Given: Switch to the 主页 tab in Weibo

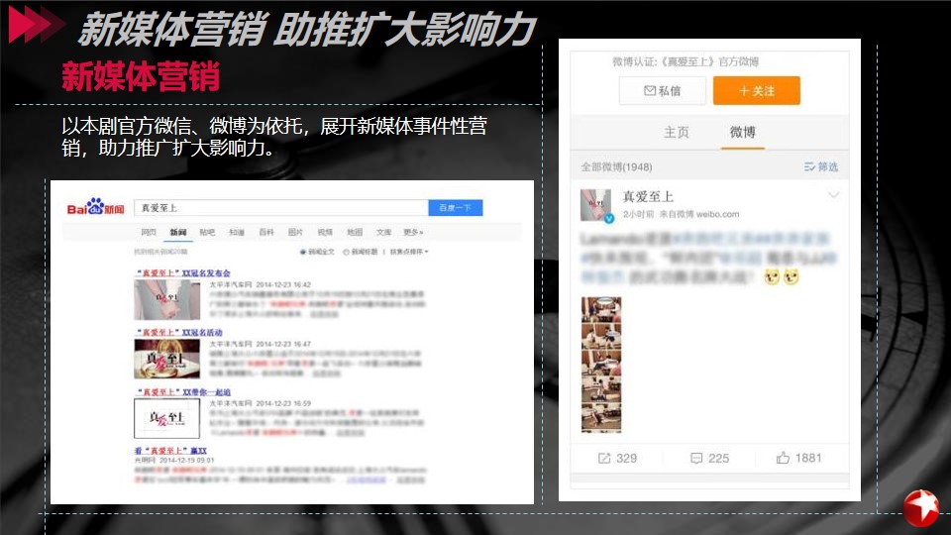Looking at the screenshot, I should click(x=677, y=132).
